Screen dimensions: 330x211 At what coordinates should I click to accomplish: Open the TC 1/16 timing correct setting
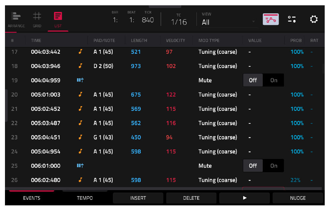point(179,22)
